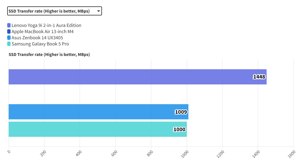Toggle Lenovo Yoga 9i 2-in-1 Aura Edition series
Image resolution: width=303 pixels, height=162 pixels.
tap(46, 25)
